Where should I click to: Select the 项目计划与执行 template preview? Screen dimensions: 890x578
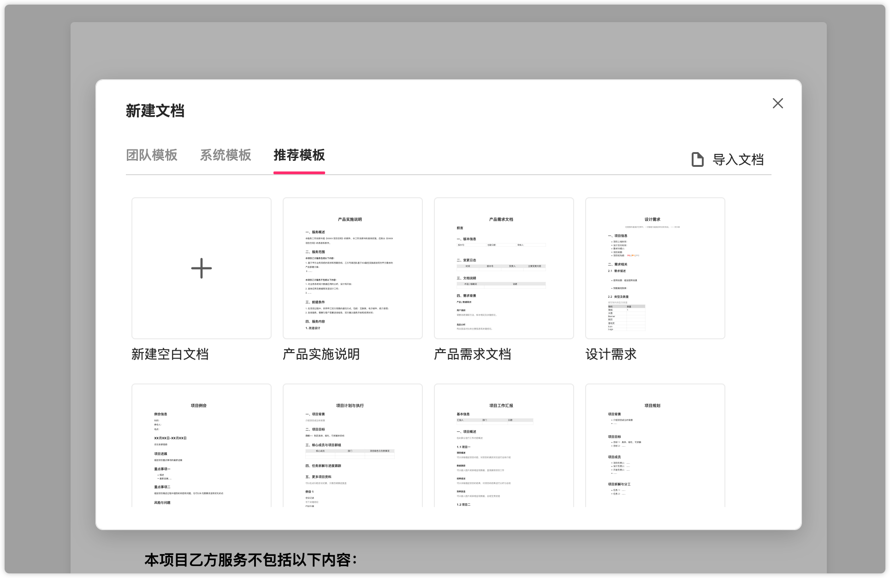(352, 445)
